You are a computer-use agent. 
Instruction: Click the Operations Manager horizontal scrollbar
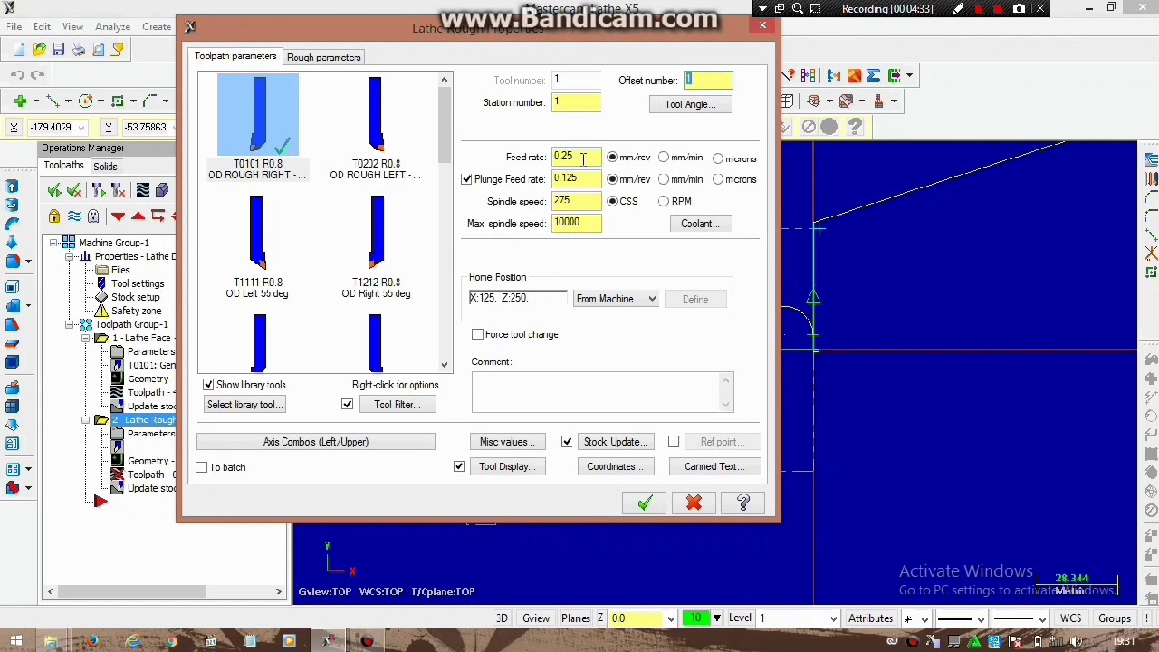(165, 592)
